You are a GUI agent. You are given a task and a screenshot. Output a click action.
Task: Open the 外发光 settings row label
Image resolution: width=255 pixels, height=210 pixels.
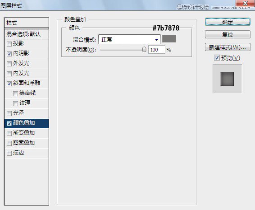tap(21, 63)
